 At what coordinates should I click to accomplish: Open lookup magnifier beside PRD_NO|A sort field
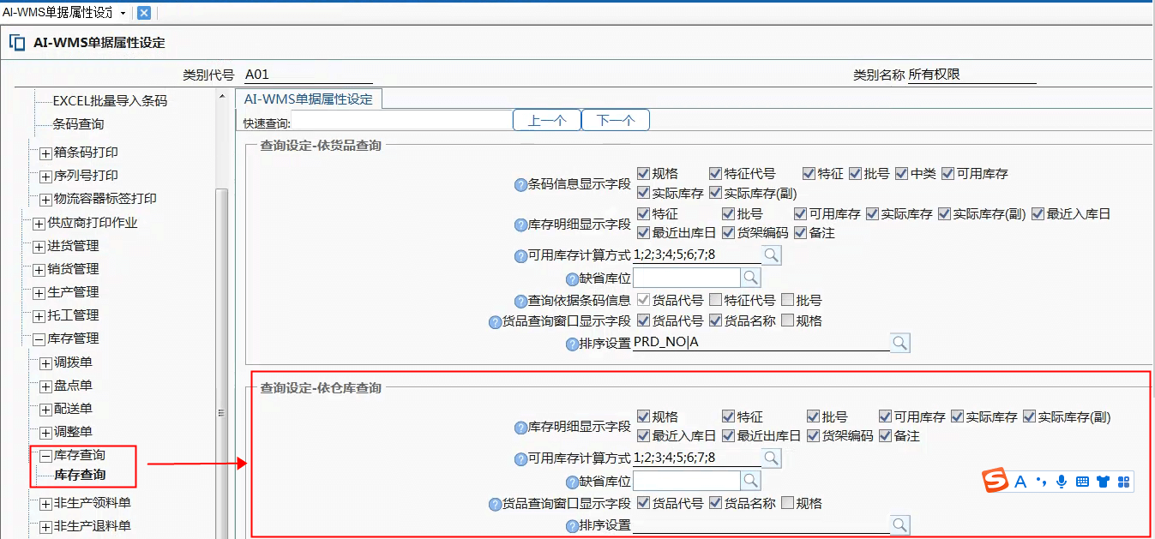899,343
